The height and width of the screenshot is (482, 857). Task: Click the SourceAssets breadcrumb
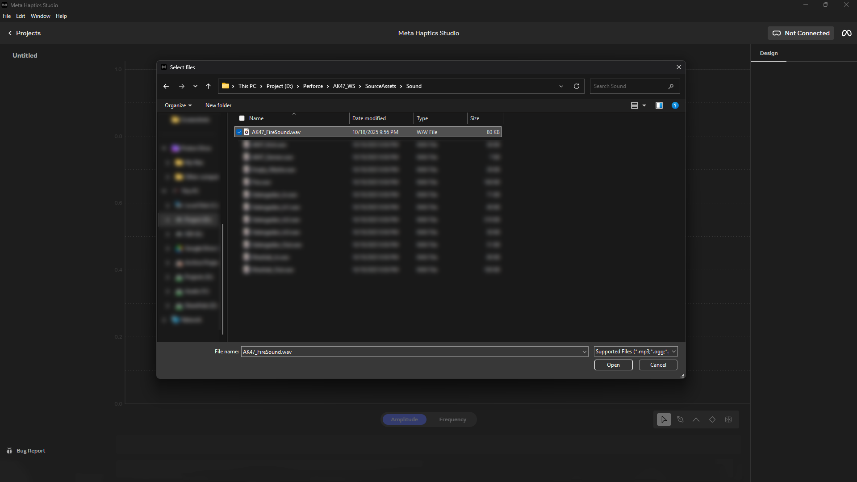[380, 86]
